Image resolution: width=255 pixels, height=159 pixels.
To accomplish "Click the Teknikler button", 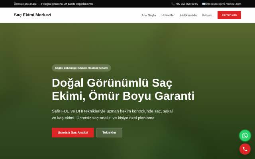I will pos(109,132).
